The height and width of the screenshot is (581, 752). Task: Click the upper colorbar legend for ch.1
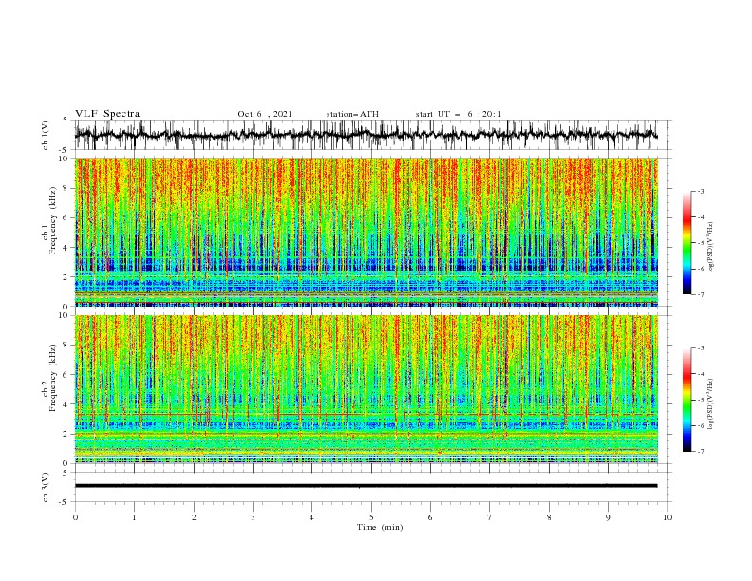click(686, 243)
